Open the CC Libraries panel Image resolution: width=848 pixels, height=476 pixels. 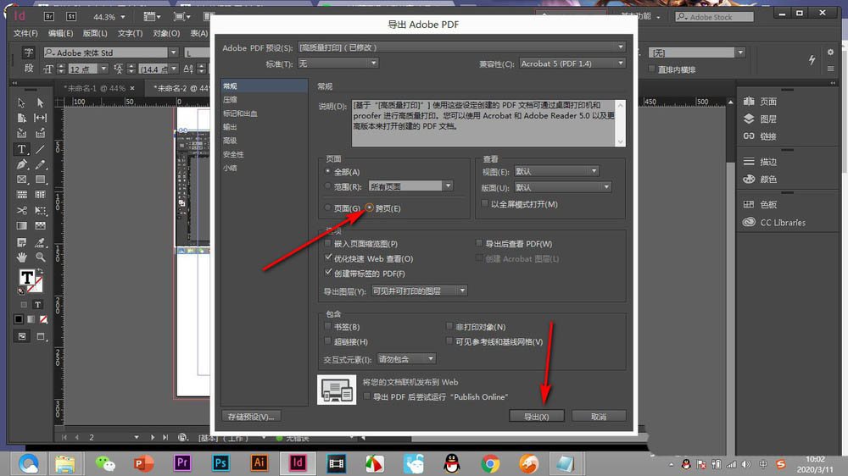click(774, 222)
